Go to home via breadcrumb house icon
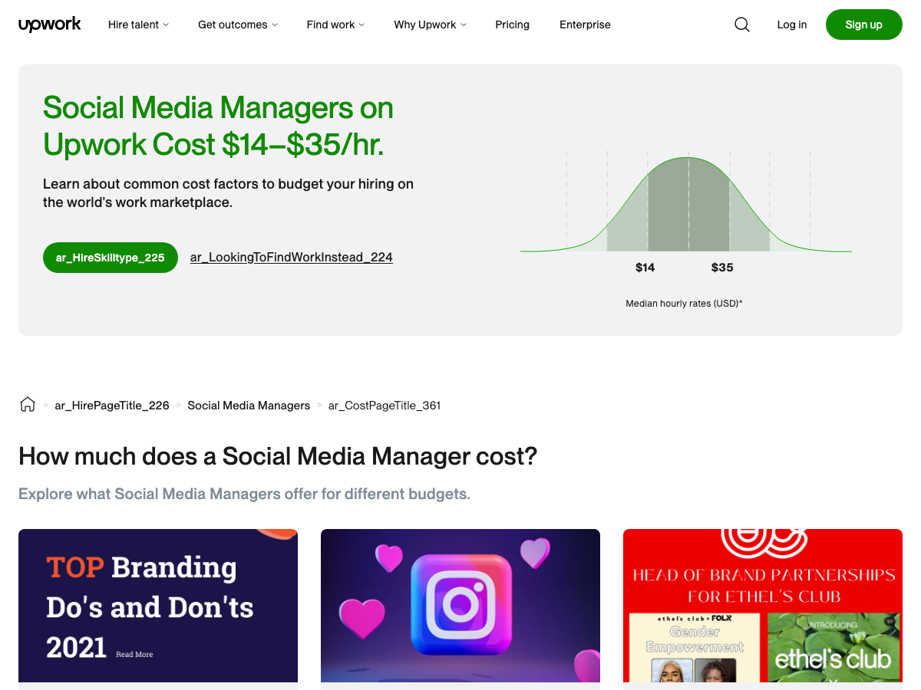This screenshot has height=690, width=921. 28,405
